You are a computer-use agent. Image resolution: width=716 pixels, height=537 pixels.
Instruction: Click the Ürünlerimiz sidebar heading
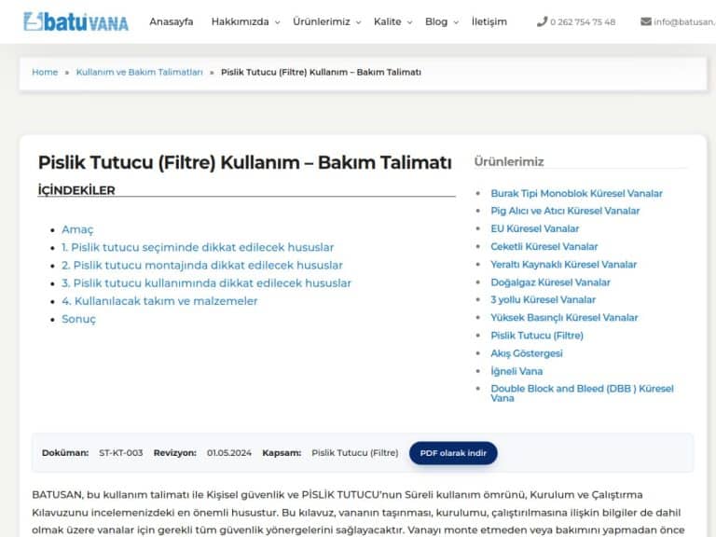509,161
